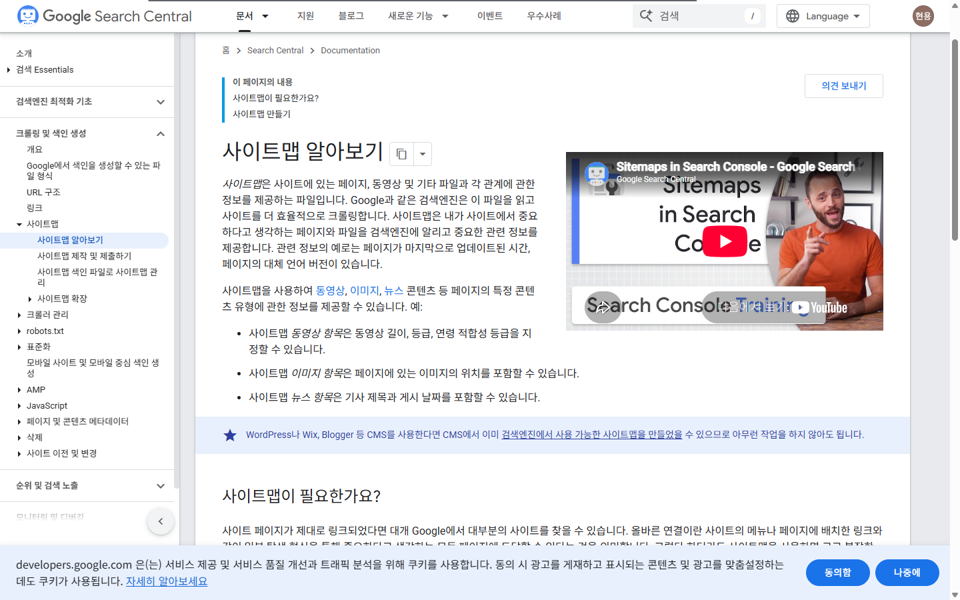
Task: Follow the 뉴스 link in paragraph
Action: tap(394, 291)
